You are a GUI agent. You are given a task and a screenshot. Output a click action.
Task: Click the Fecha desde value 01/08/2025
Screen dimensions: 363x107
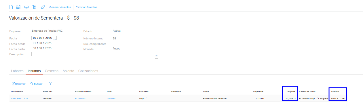point(42,43)
